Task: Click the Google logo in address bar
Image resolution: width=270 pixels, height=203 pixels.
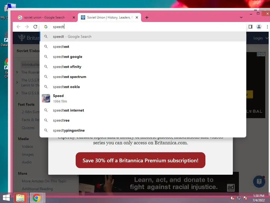Action: pyautogui.click(x=46, y=27)
